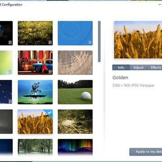162x162 pixels.
Task: Click film strip badge on starry night thumbnail
Action: pyautogui.click(x=10, y=101)
